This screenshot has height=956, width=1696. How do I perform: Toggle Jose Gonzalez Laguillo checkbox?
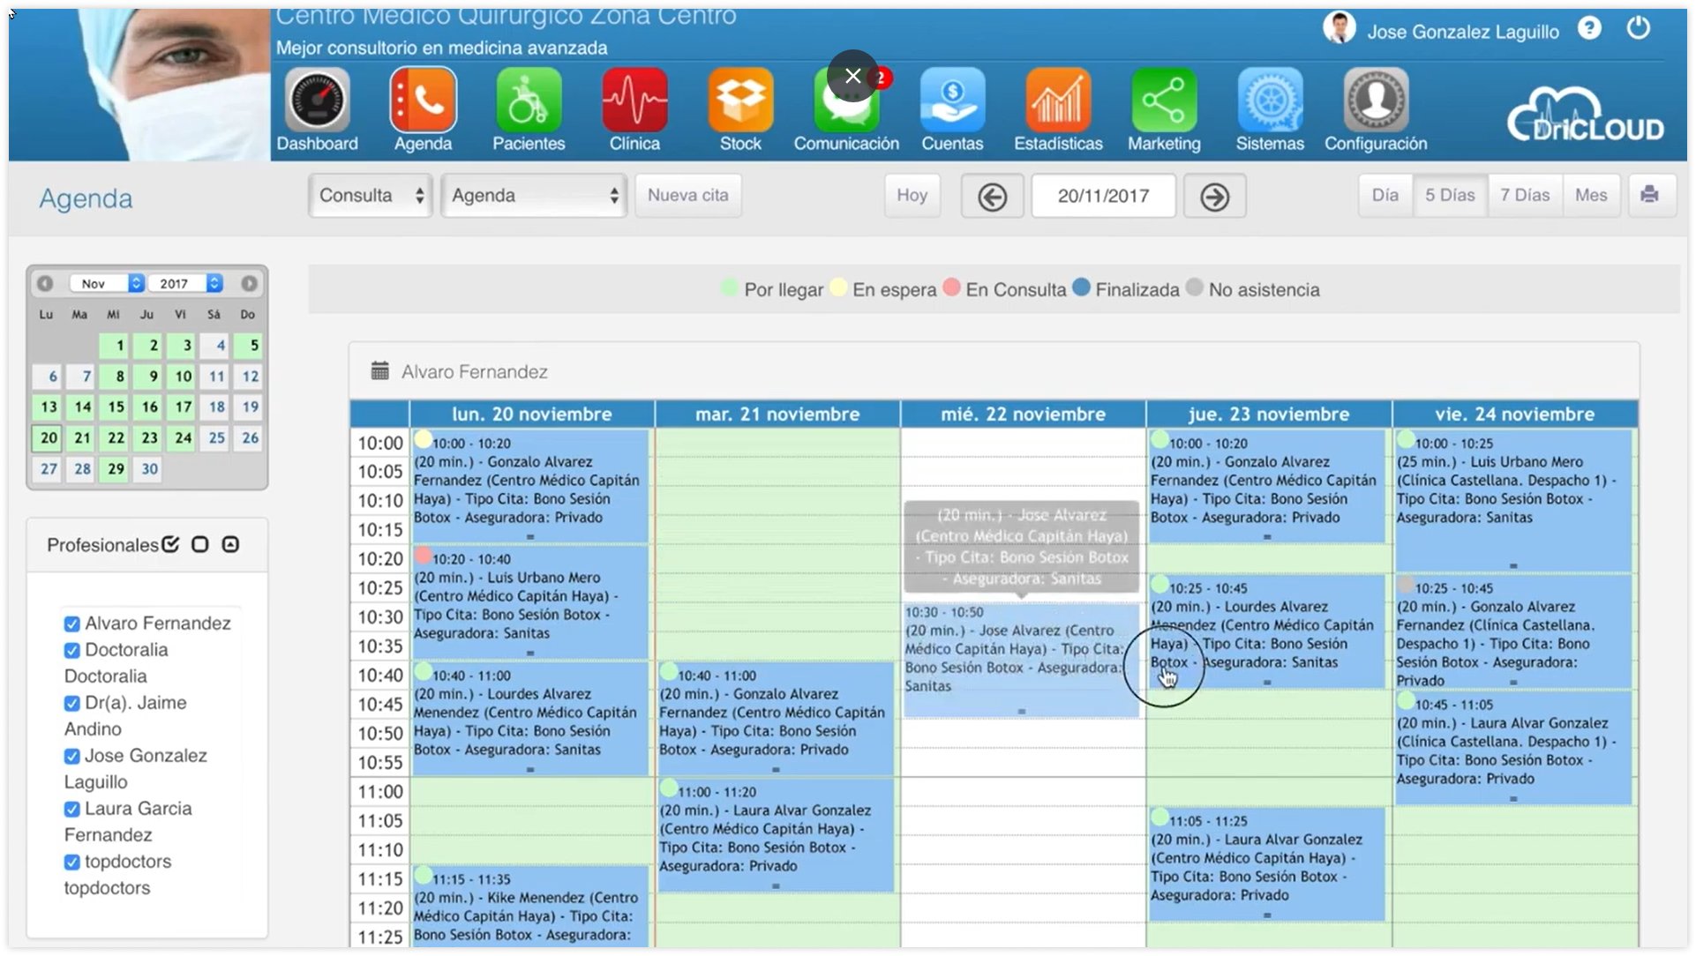[x=71, y=756]
